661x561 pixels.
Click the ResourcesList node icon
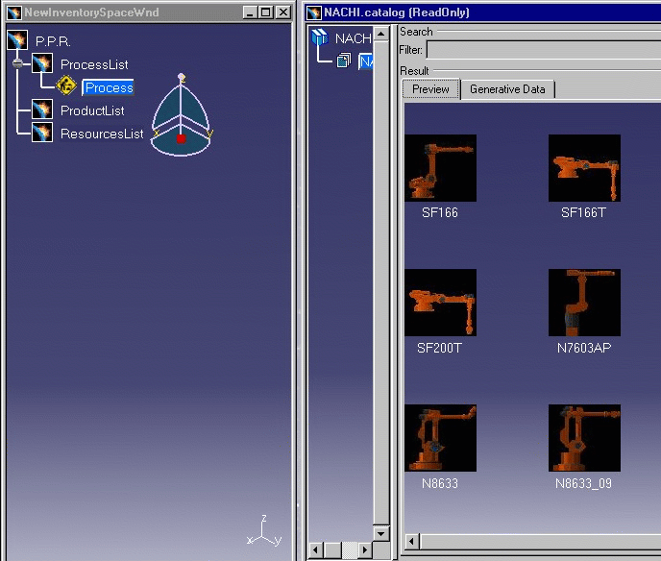(42, 134)
